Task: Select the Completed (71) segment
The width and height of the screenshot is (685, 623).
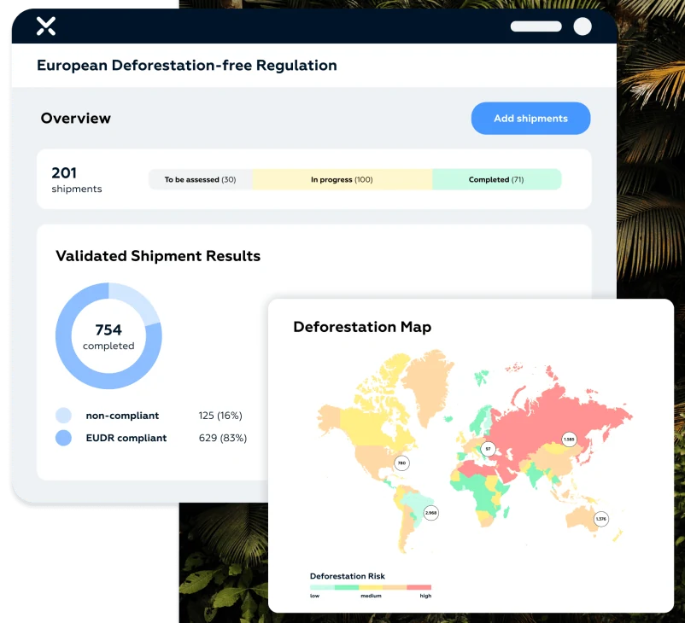Action: click(497, 179)
